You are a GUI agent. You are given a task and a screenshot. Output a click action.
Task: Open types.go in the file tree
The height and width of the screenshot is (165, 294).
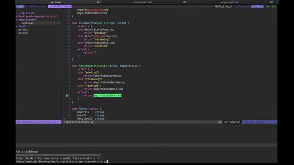point(28,23)
